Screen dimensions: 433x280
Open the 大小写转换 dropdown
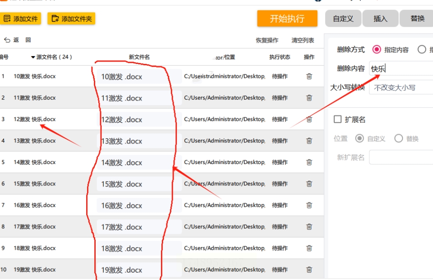(401, 88)
